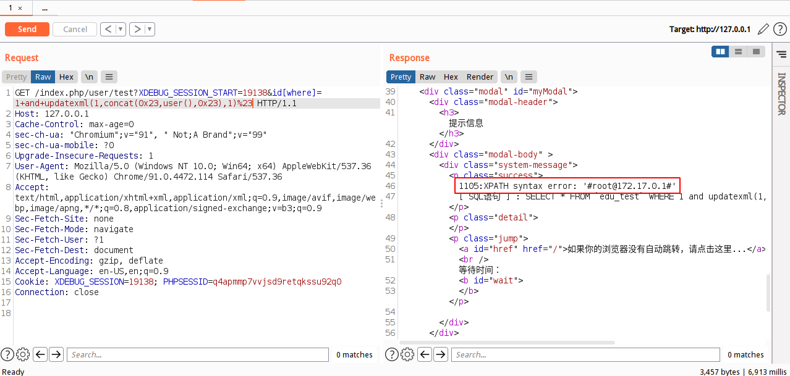Viewport: 790px width, 376px height.
Task: Switch Response view to Hex
Action: click(x=451, y=77)
